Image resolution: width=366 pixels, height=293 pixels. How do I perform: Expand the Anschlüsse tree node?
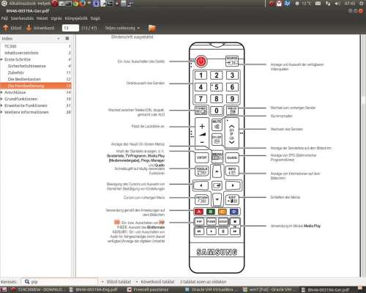pos(1,92)
